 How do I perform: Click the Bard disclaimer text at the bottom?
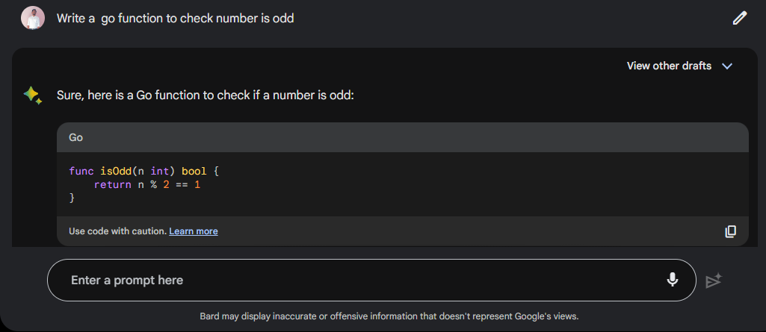[x=389, y=316]
